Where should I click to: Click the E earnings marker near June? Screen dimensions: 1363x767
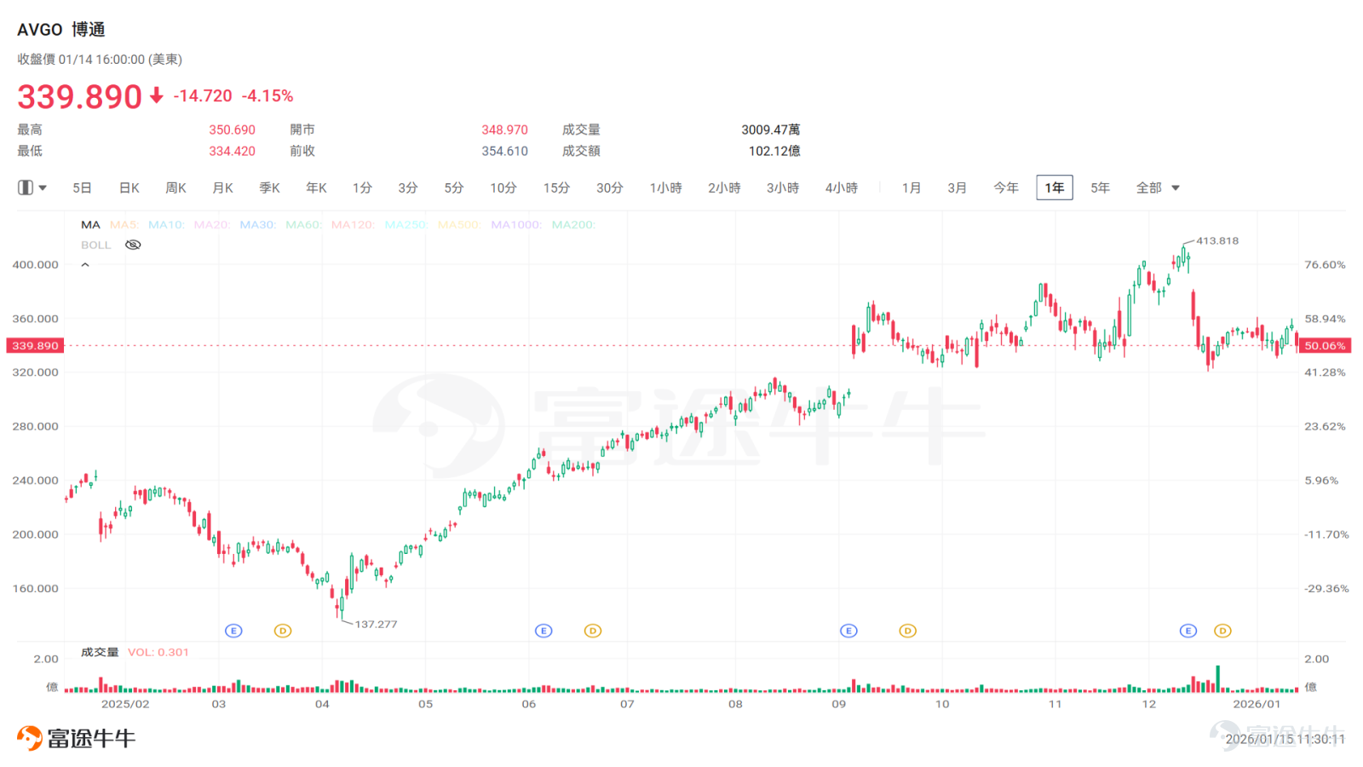(543, 631)
